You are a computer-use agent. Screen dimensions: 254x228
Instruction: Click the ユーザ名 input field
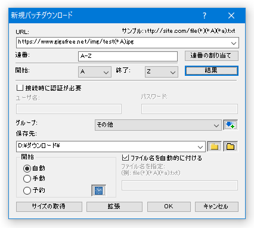(69, 109)
